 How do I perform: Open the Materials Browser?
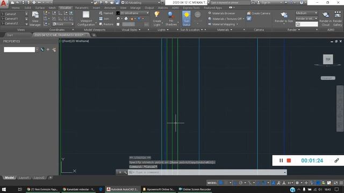tap(221, 13)
